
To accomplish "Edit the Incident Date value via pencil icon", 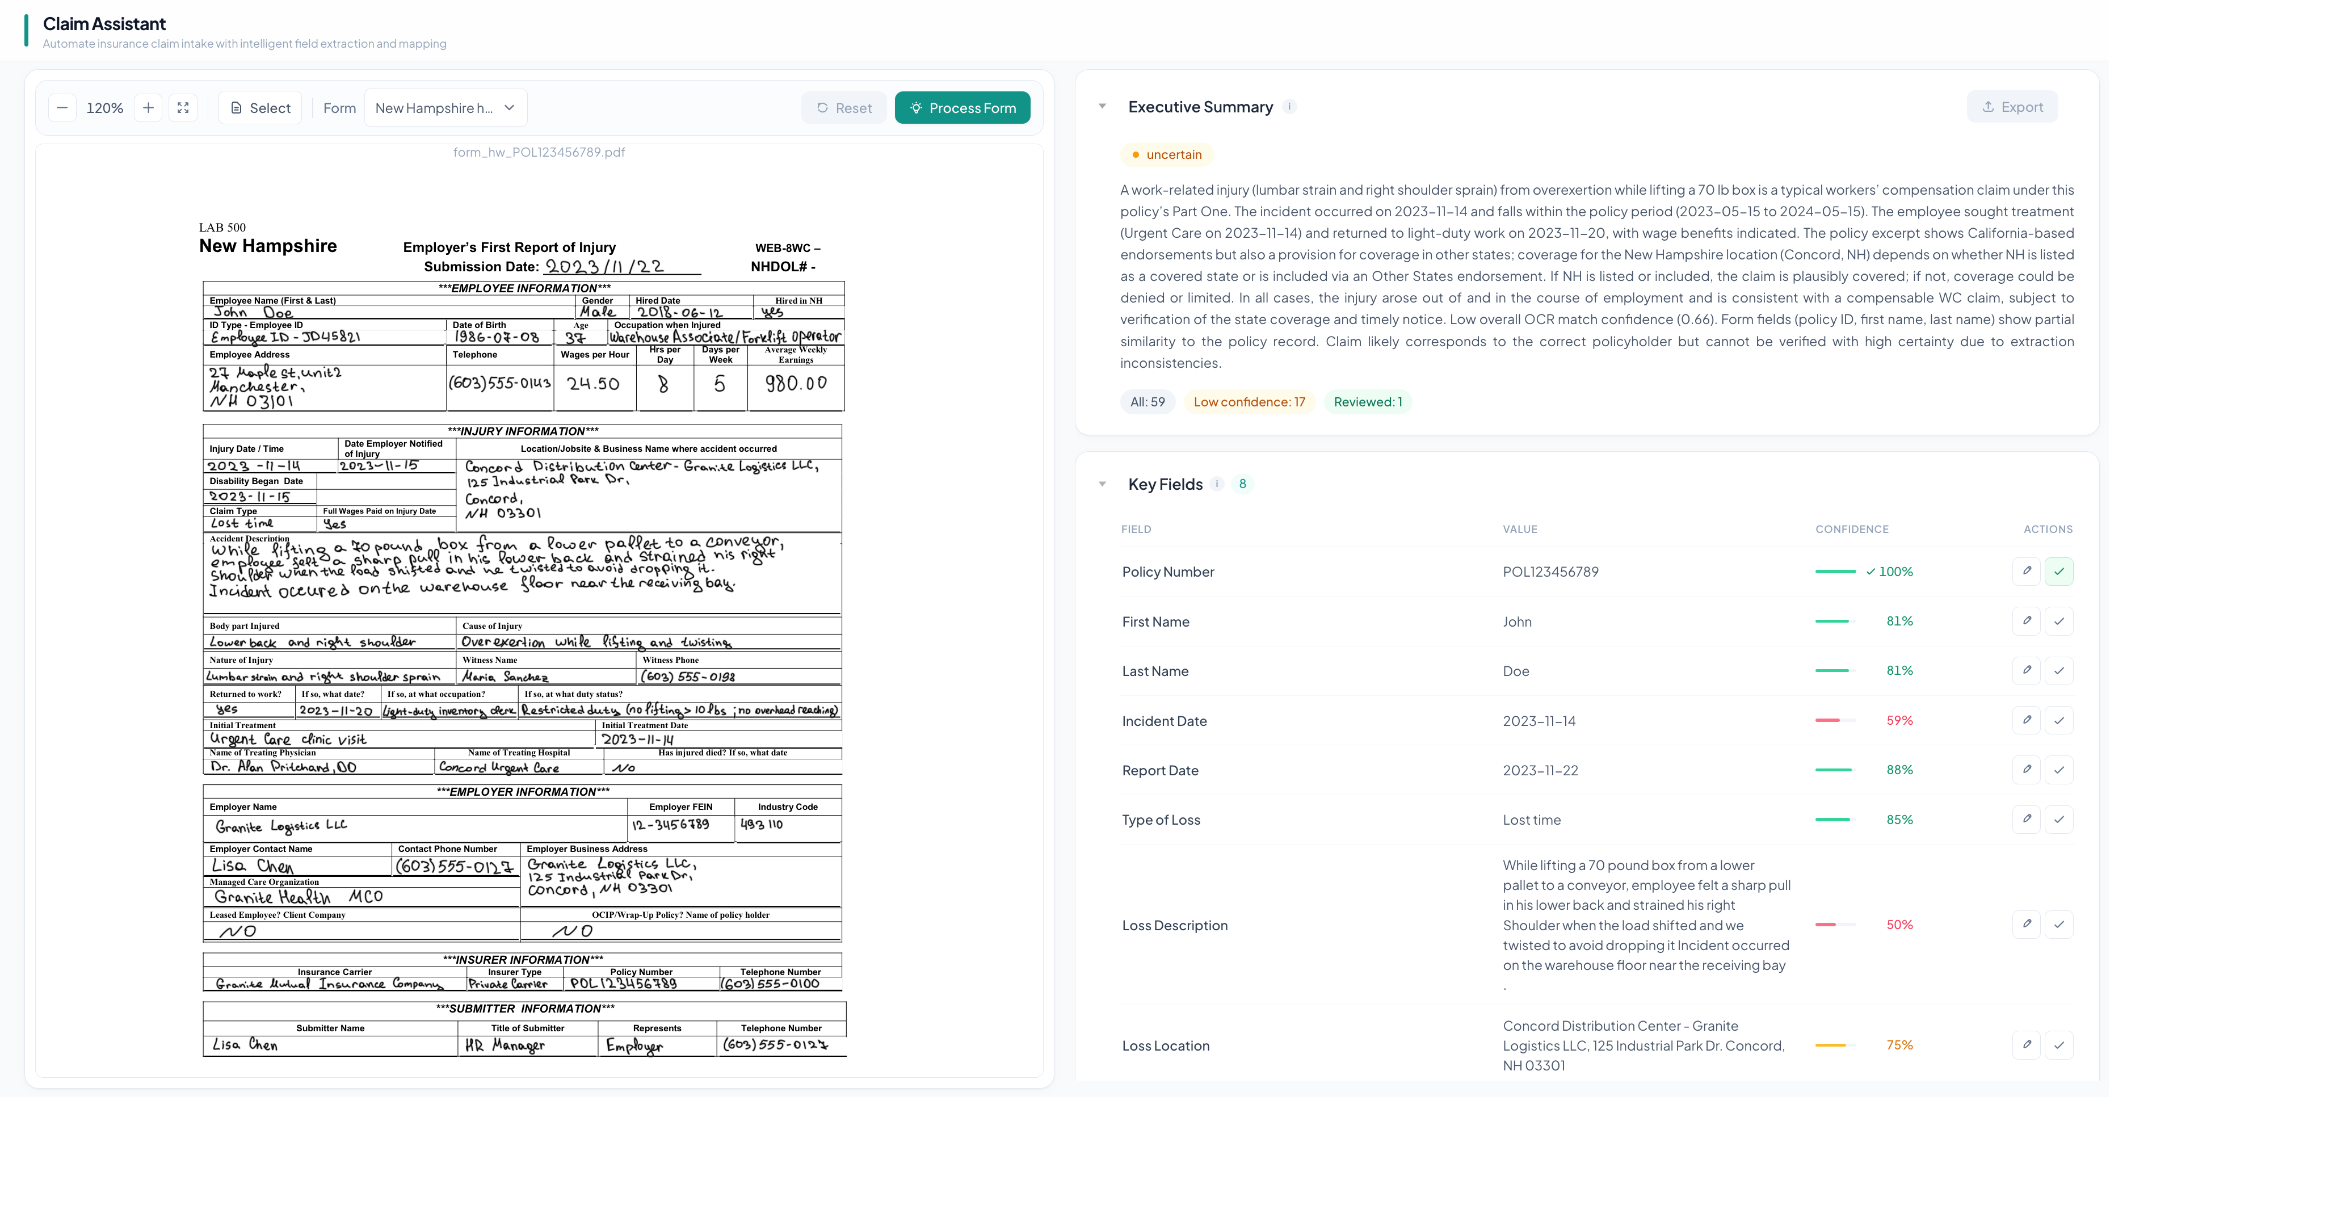I will [2026, 720].
